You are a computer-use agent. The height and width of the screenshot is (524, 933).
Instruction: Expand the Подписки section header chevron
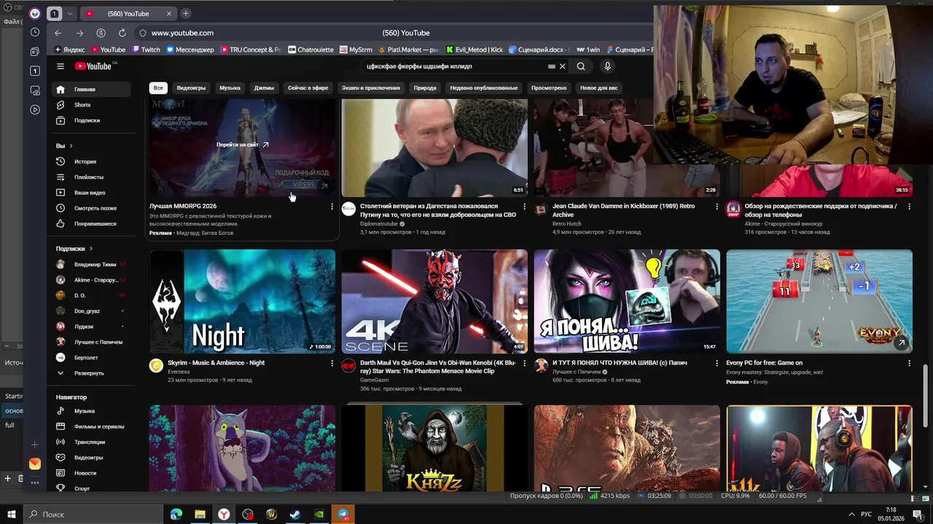pyautogui.click(x=90, y=249)
